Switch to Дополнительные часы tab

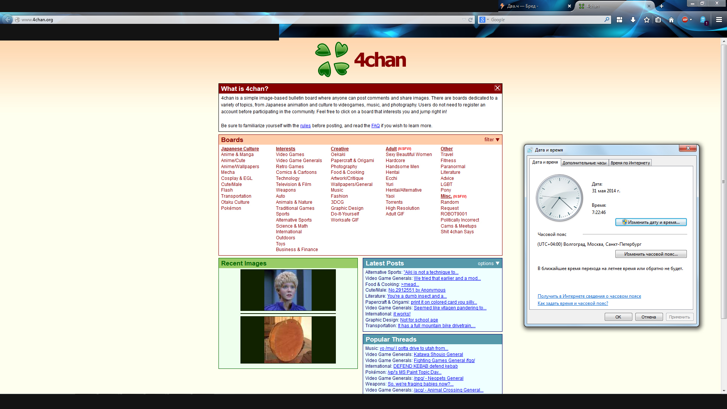pos(584,163)
